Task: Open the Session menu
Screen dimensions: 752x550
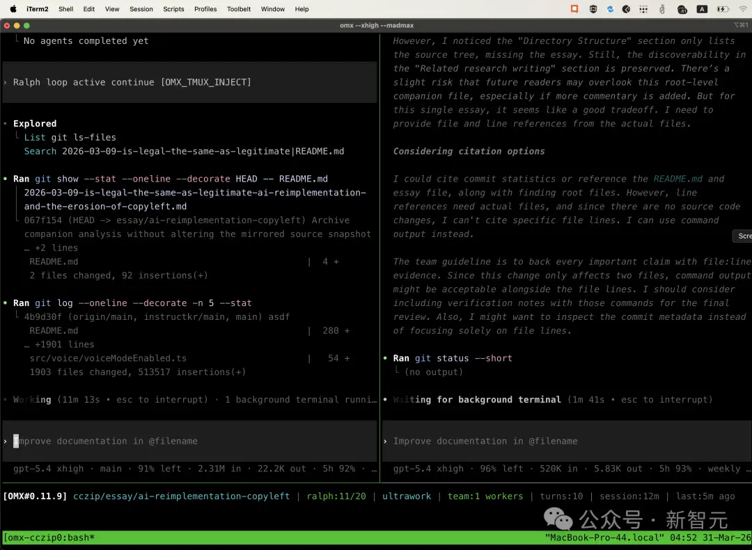Action: coord(141,8)
